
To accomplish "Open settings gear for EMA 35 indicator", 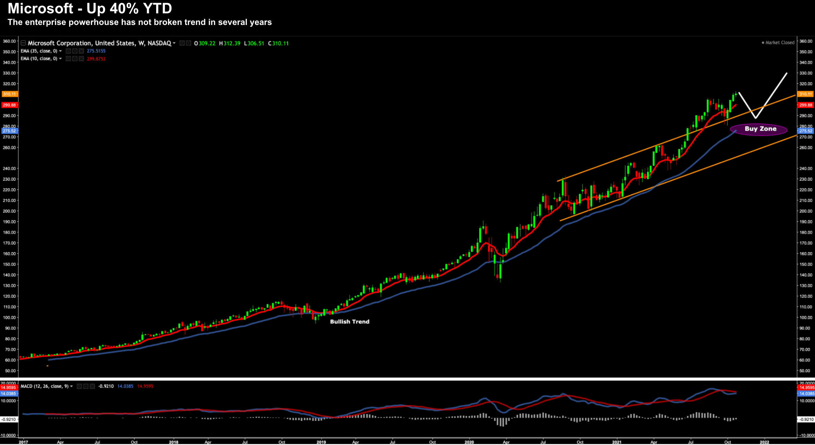I will [x=75, y=51].
